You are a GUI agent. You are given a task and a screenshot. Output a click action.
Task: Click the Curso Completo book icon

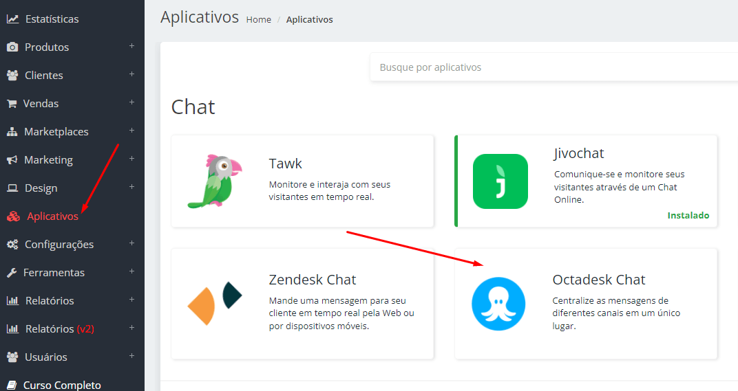coord(12,386)
